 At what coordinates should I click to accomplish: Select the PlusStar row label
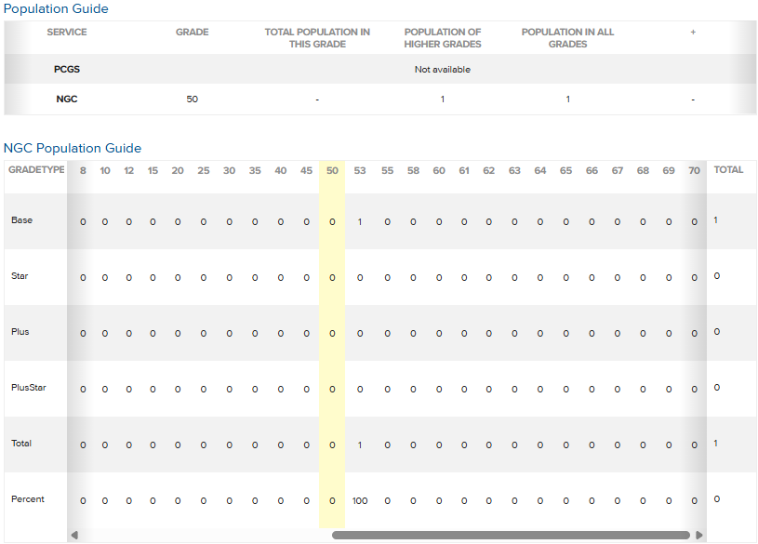coord(29,388)
